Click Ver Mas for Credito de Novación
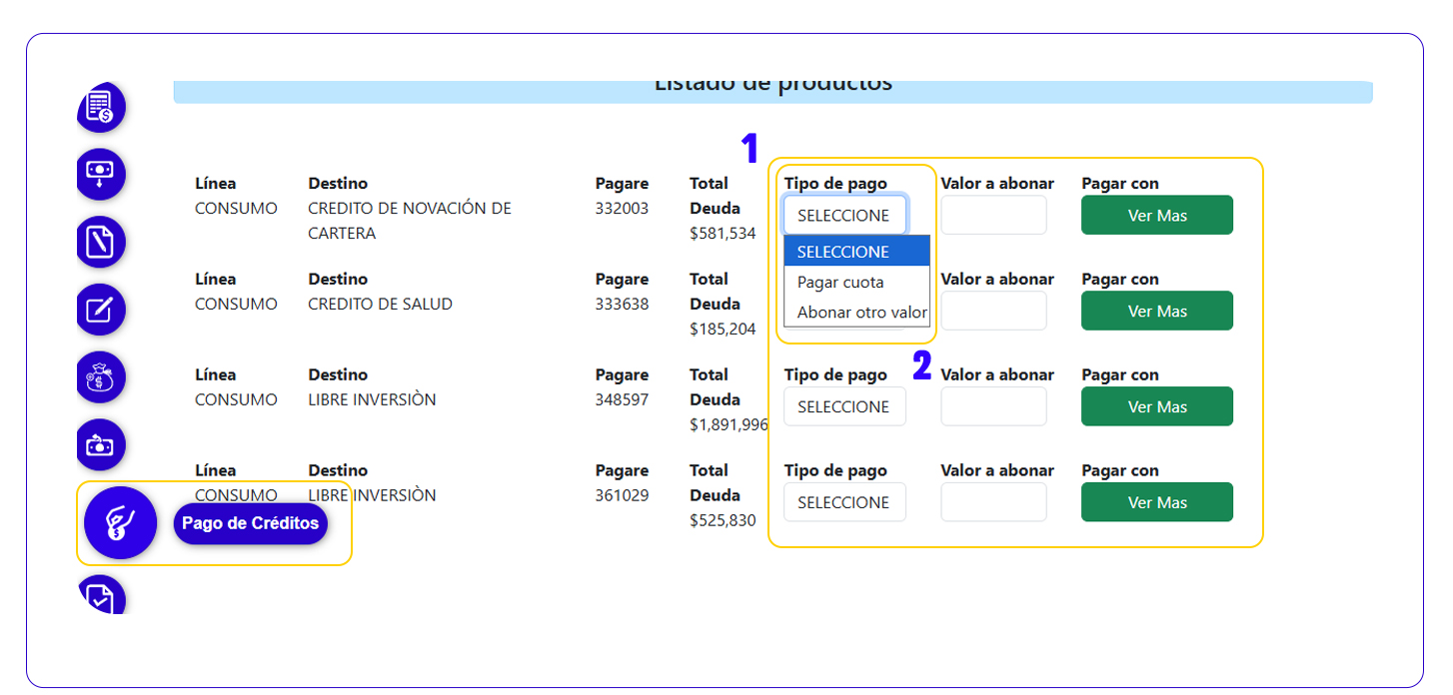The height and width of the screenshot is (695, 1453). (x=1156, y=216)
